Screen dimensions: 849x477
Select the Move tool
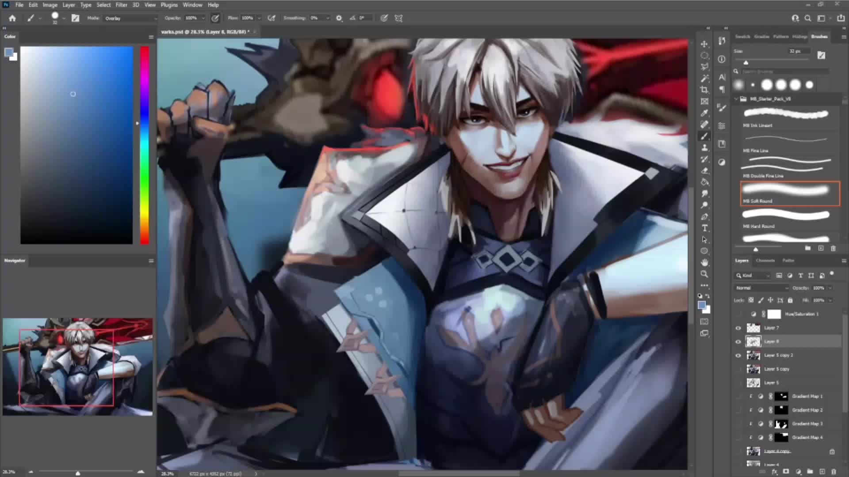tap(704, 44)
